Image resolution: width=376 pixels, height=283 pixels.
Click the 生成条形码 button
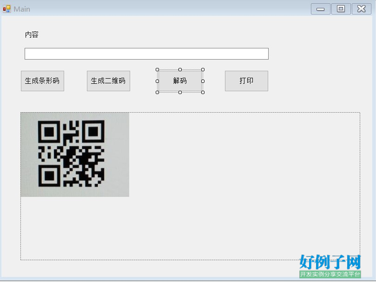(42, 81)
